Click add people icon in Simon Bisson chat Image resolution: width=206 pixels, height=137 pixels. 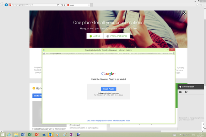(x=186, y=92)
